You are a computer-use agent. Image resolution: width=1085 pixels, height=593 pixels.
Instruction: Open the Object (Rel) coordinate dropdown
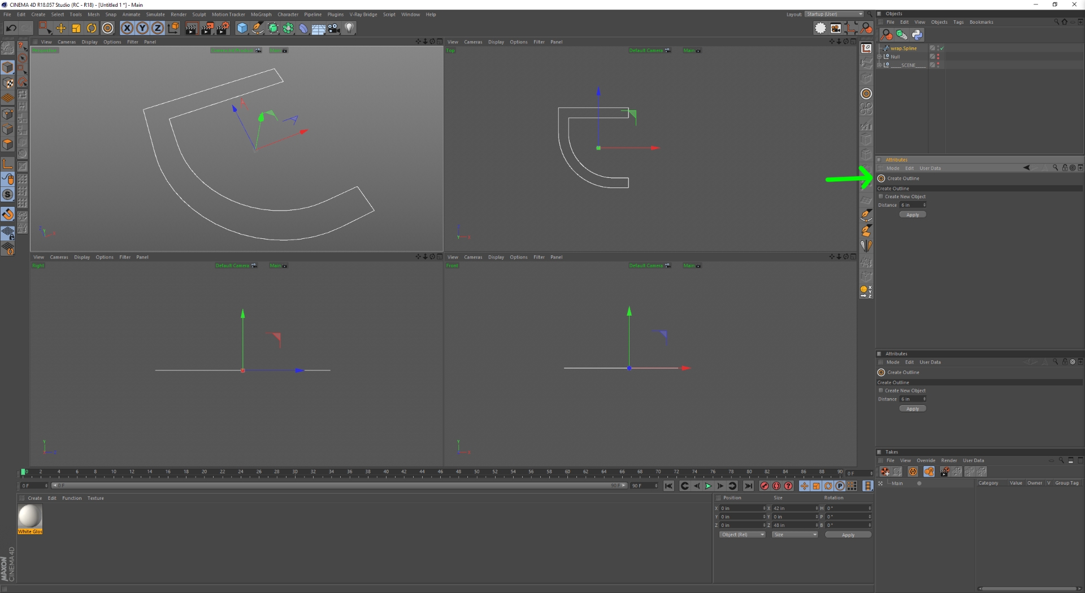coord(742,535)
